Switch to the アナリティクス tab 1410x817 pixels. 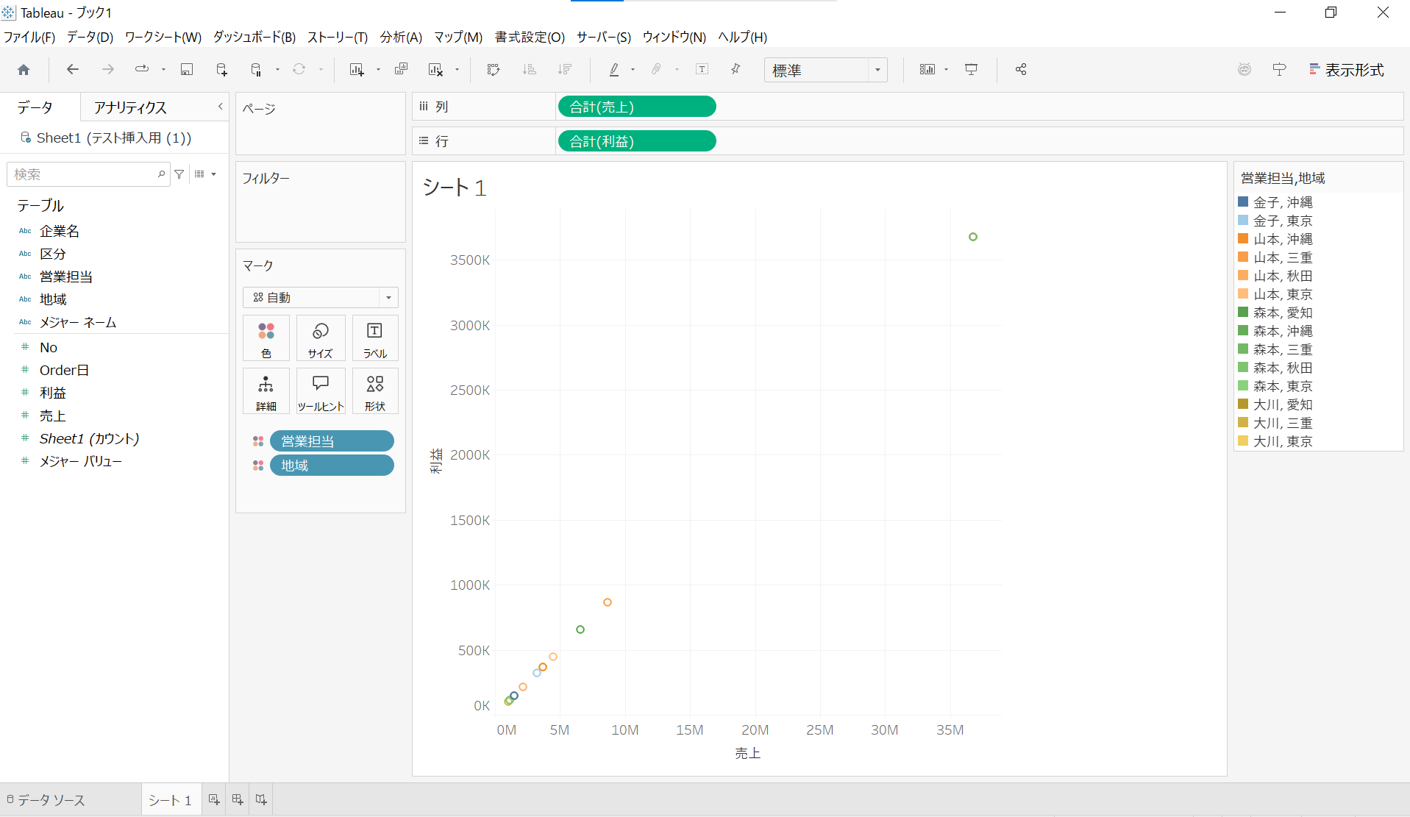pos(130,107)
